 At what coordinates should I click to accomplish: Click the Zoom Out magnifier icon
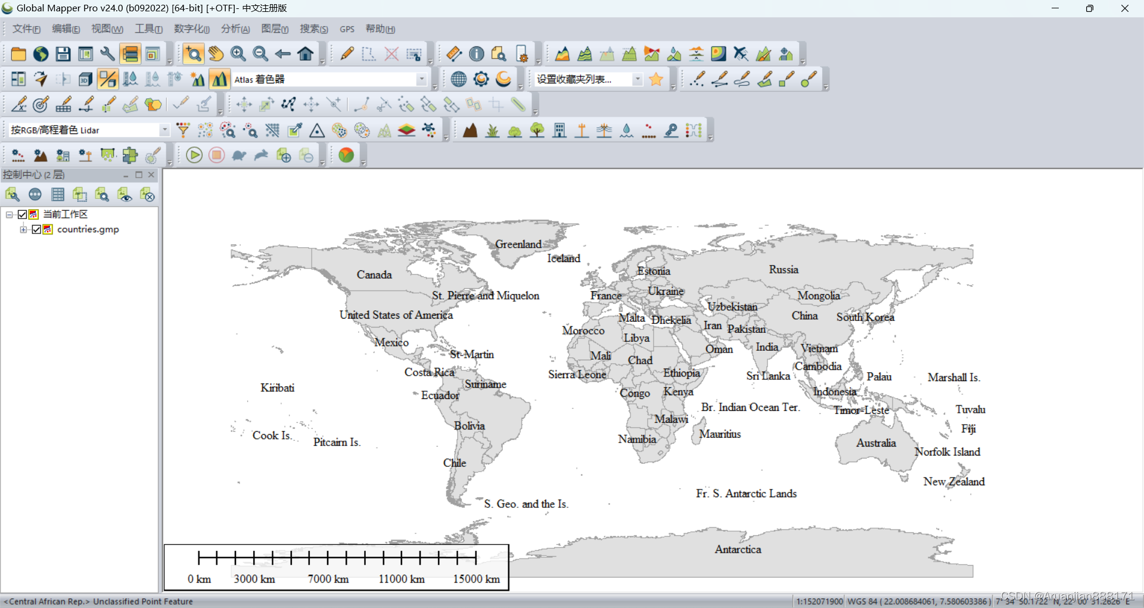coord(260,54)
